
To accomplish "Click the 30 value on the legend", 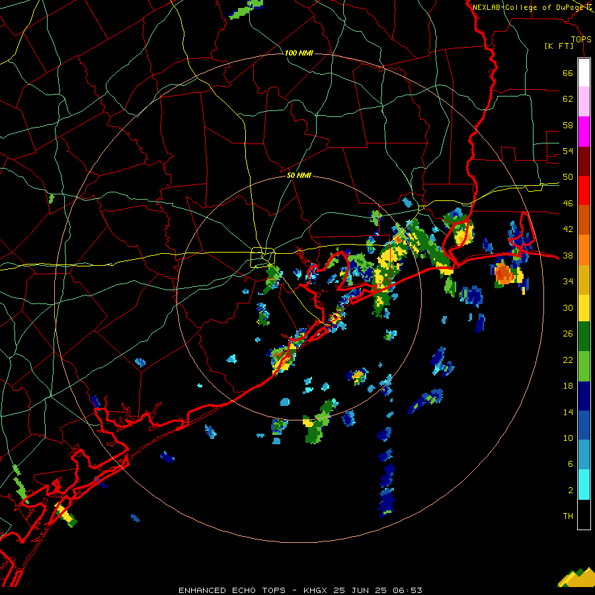I will (568, 307).
